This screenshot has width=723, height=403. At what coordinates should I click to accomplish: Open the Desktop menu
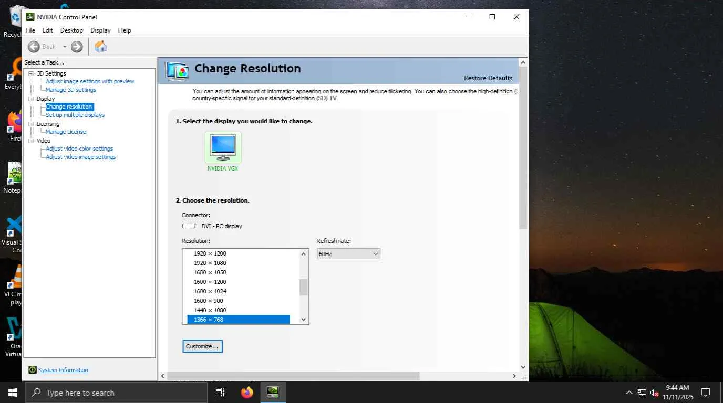71,30
